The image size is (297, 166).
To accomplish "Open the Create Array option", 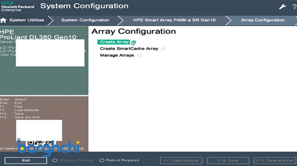I will (114, 42).
